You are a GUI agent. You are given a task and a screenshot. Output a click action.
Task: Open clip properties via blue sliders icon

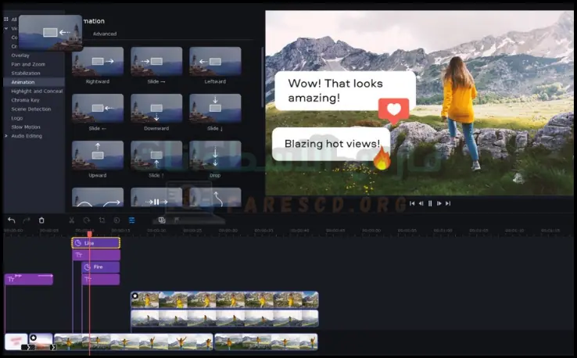click(x=131, y=220)
